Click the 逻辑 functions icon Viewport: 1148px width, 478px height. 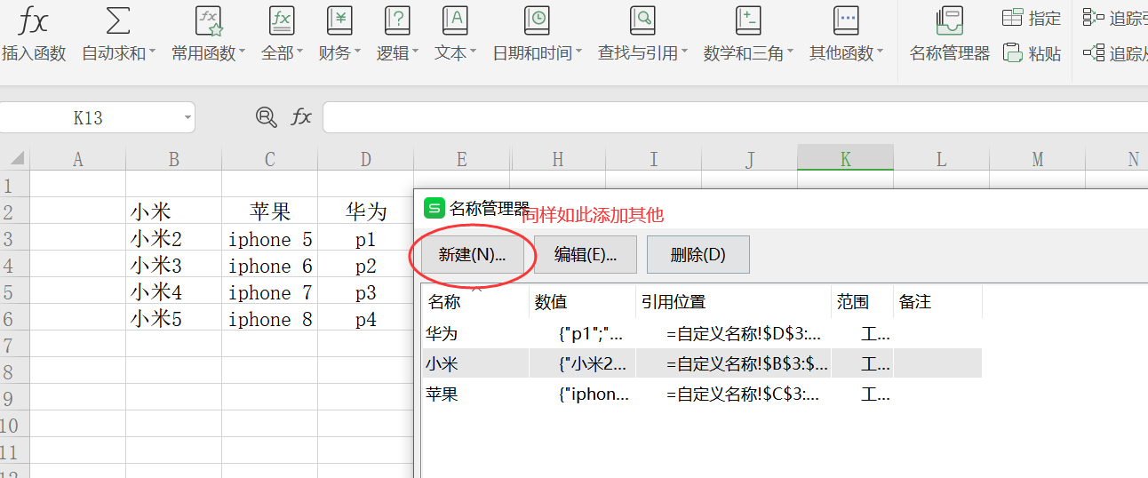[396, 20]
